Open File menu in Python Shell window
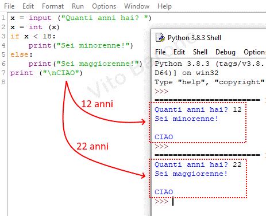 coord(160,52)
